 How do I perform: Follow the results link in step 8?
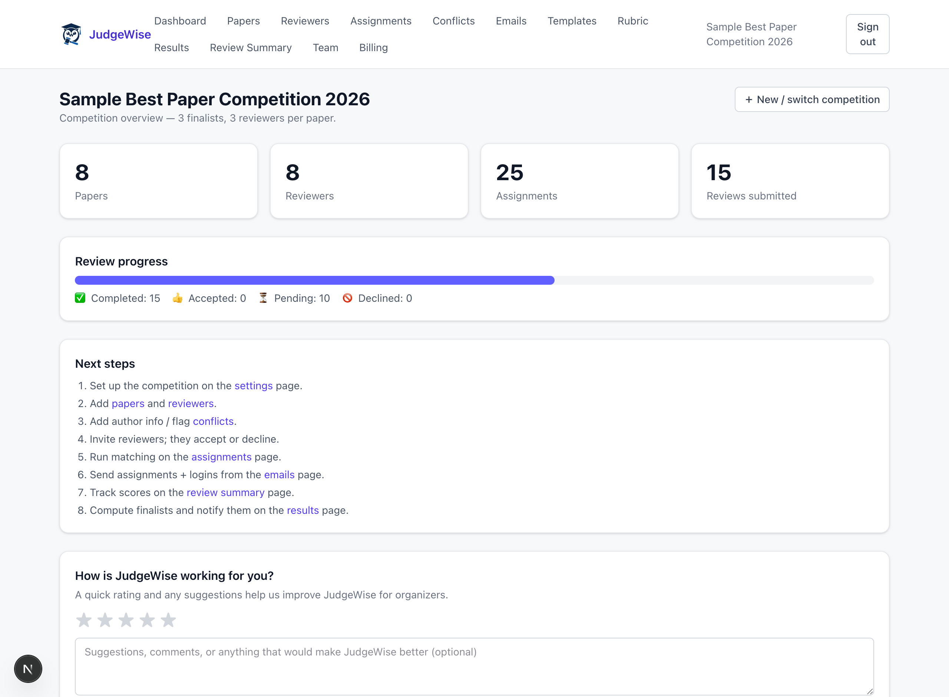point(303,510)
